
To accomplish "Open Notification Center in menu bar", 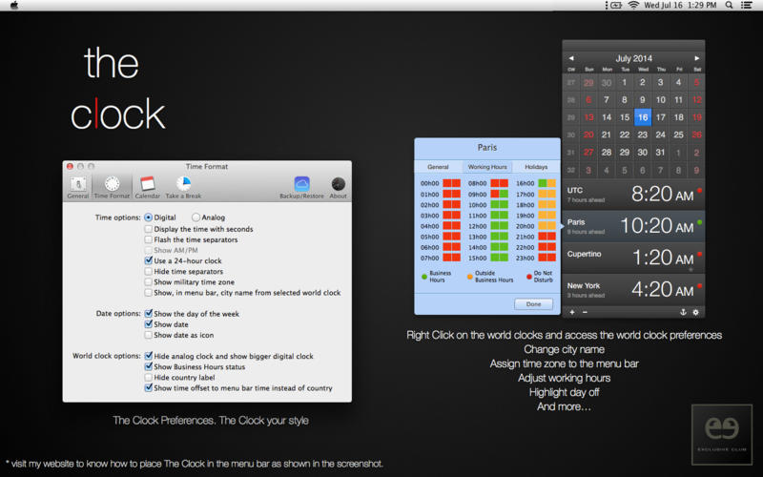I will click(x=747, y=6).
